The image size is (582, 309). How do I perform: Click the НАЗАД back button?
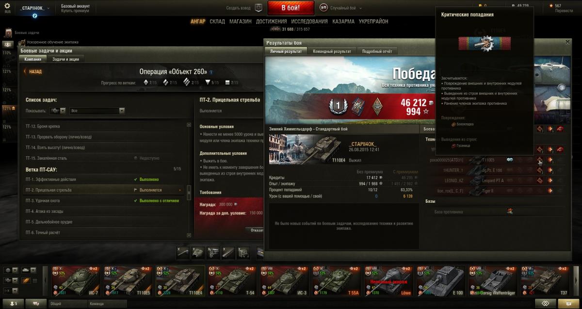click(x=33, y=71)
